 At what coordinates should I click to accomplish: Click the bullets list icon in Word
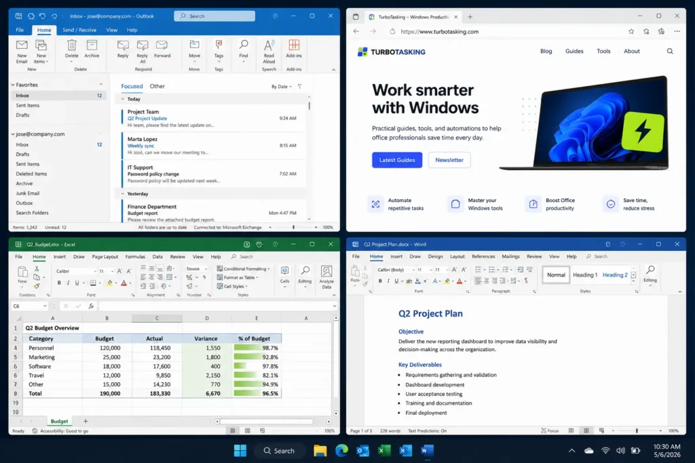tap(478, 270)
